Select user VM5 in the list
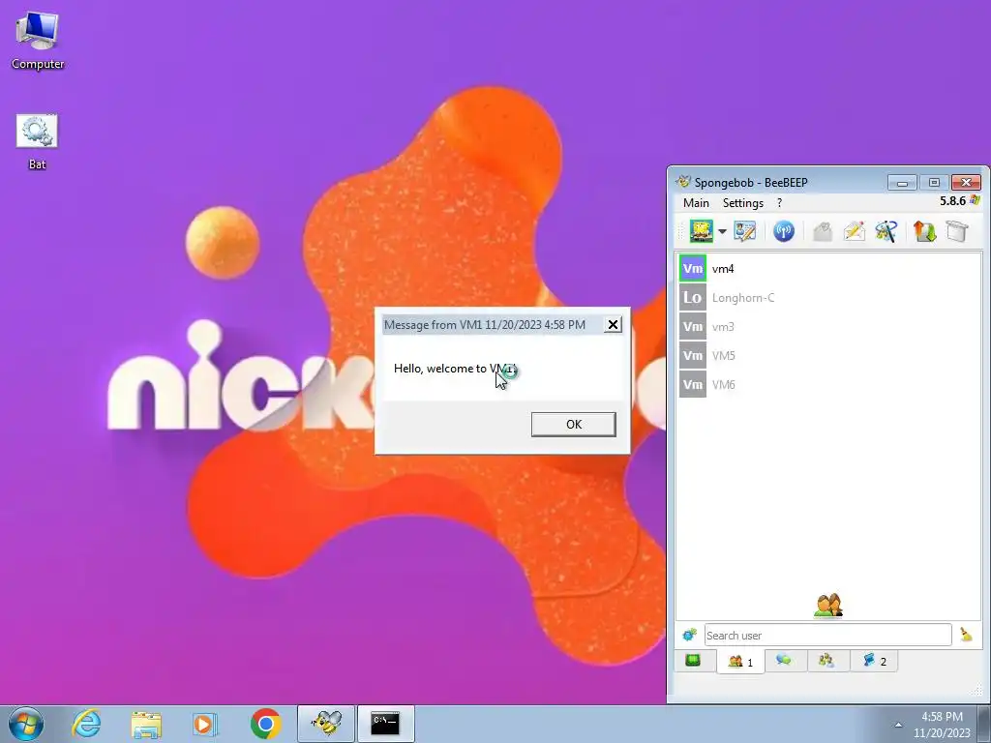991x743 pixels. click(x=829, y=356)
